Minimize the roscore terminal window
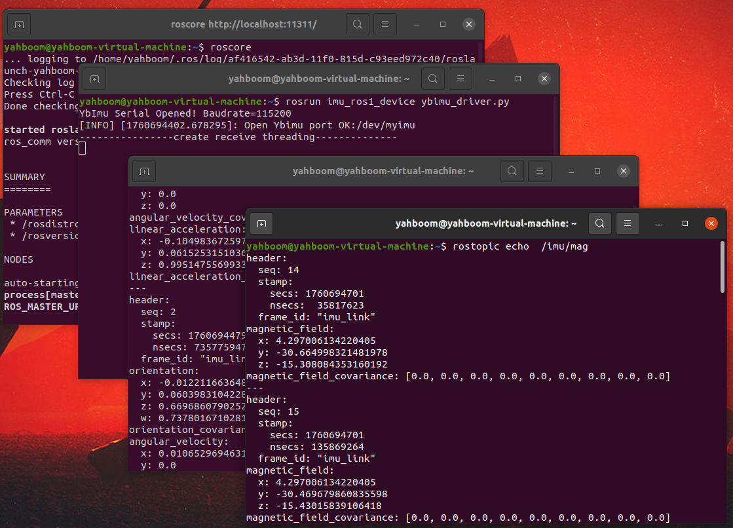The image size is (733, 528). 417,24
